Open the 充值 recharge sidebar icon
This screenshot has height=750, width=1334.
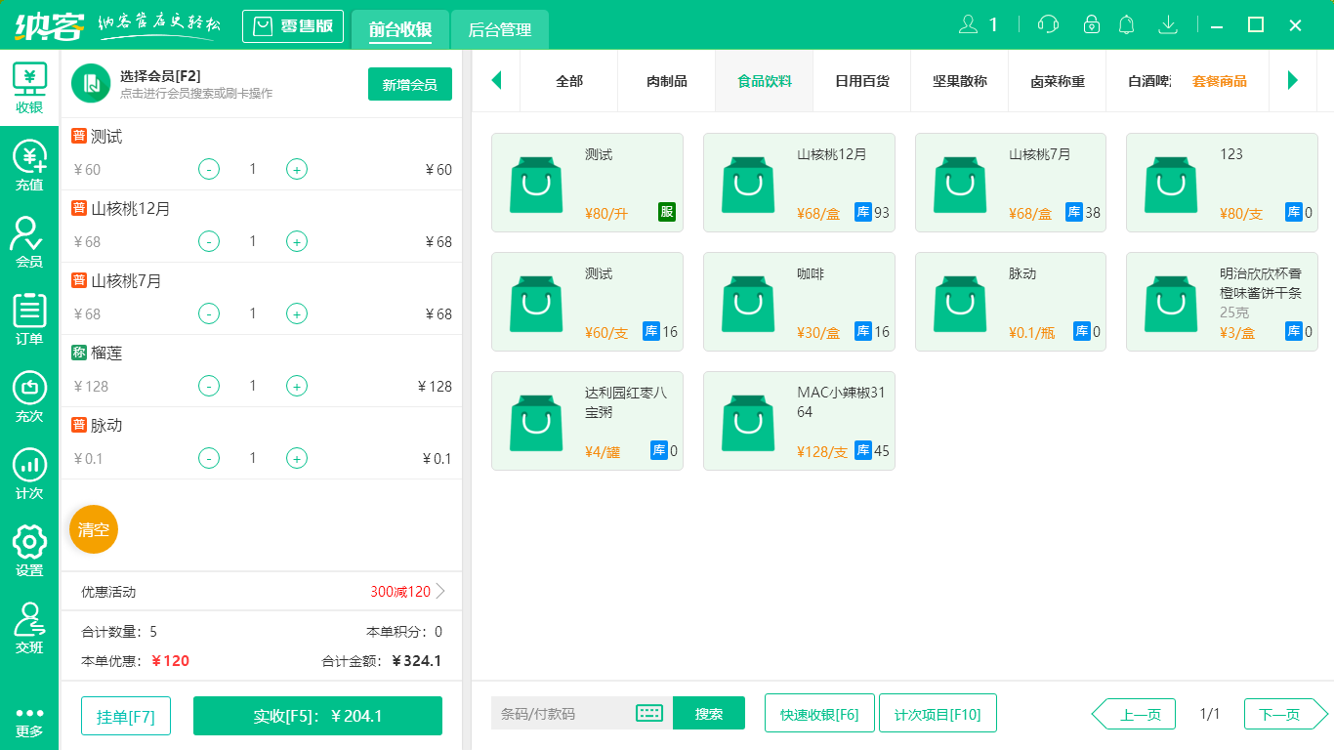pos(29,161)
